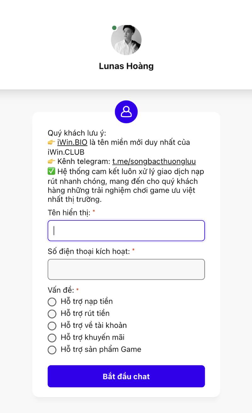Image resolution: width=252 pixels, height=413 pixels.
Task: Click the Vấn đề label
Action: tap(61, 290)
